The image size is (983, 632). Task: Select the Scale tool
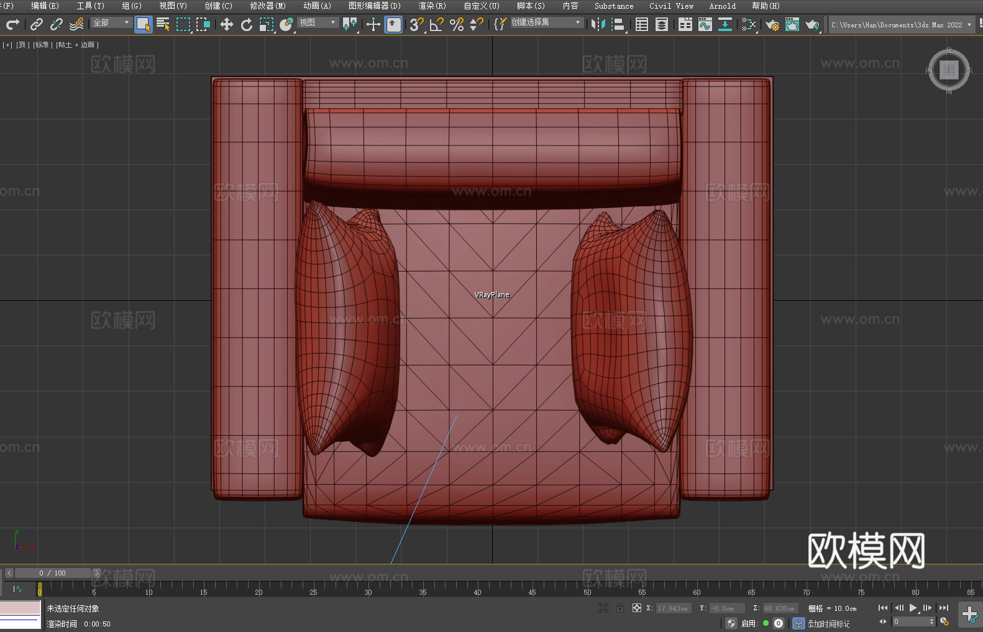pyautogui.click(x=267, y=24)
